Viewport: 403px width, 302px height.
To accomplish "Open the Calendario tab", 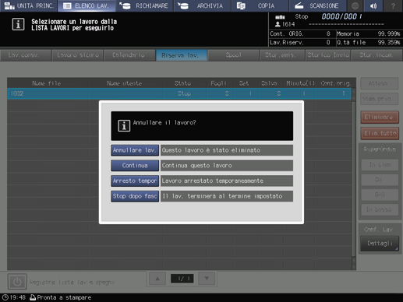I will point(129,55).
